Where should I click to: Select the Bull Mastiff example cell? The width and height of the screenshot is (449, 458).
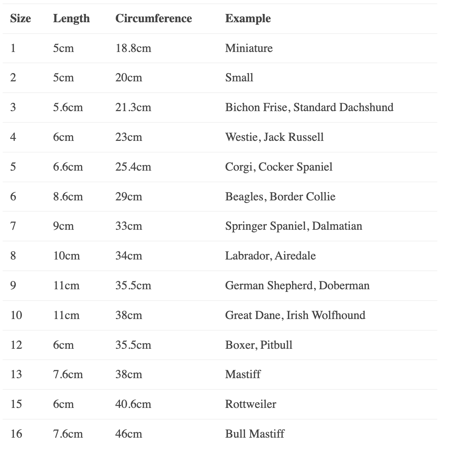254,434
